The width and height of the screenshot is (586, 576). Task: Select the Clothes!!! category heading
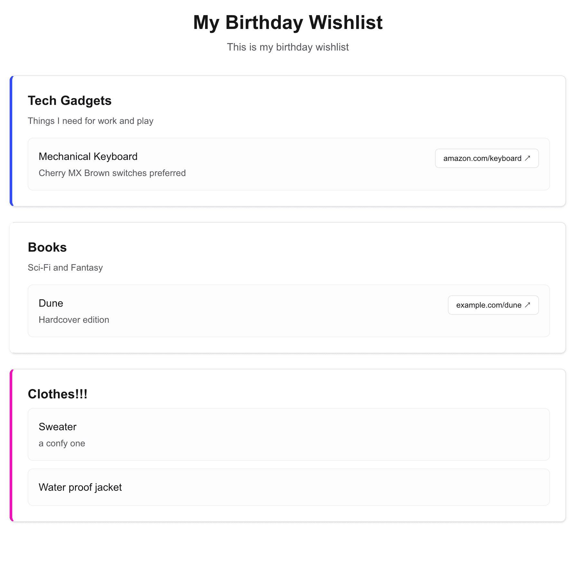58,394
